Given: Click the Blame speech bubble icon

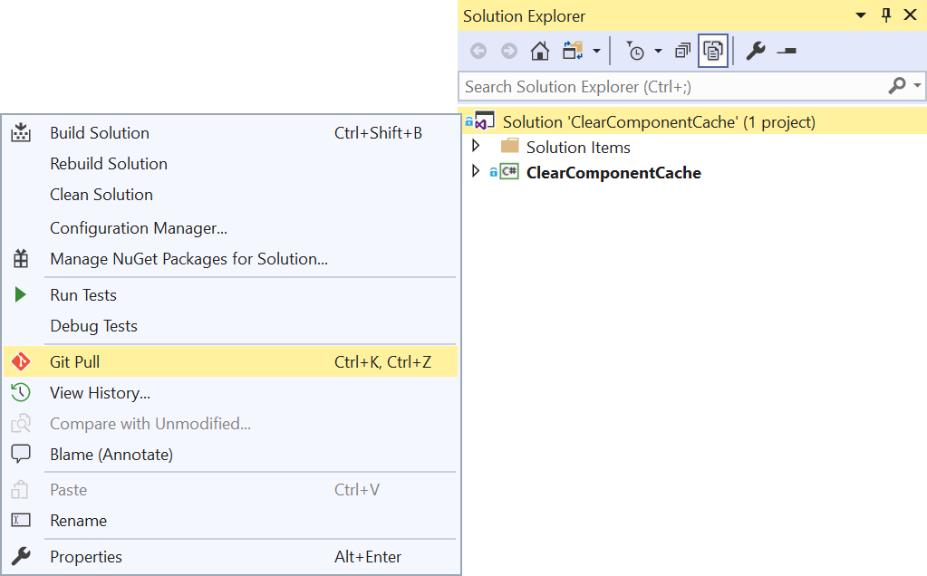Looking at the screenshot, I should [21, 454].
